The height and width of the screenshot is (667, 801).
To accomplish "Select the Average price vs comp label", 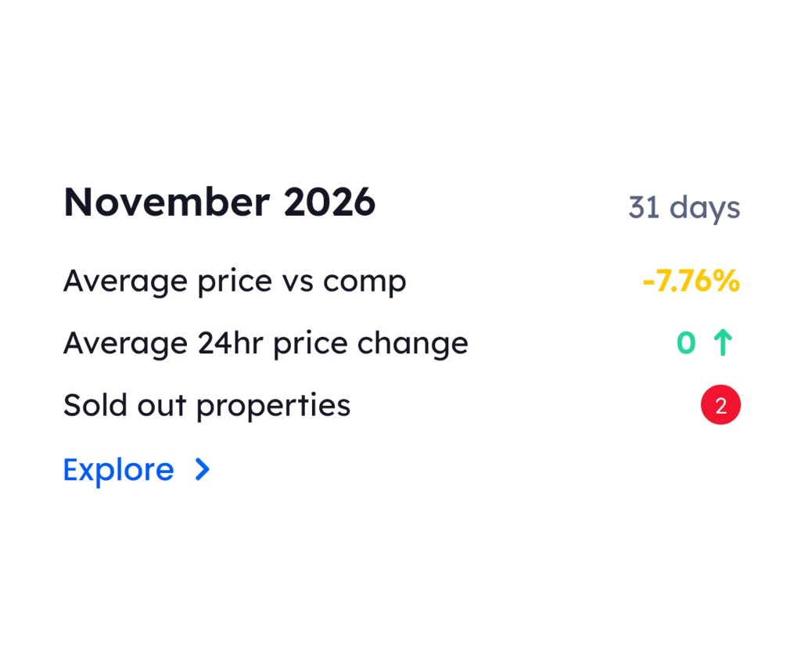I will click(235, 282).
